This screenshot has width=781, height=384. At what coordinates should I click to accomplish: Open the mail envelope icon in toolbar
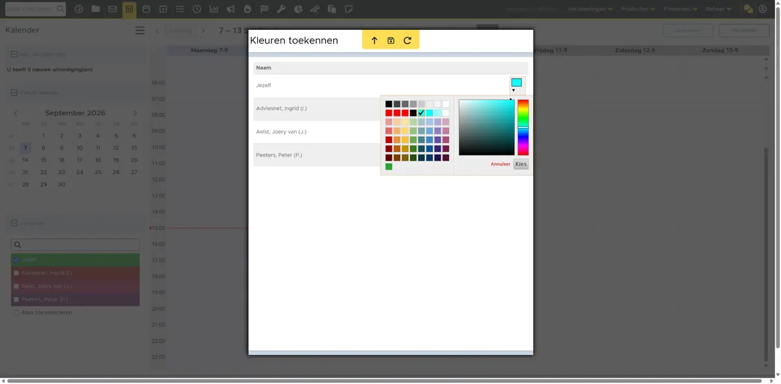click(113, 9)
